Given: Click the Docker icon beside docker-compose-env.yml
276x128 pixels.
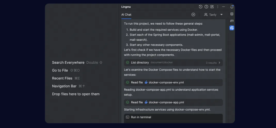Looking at the screenshot, I should [x=146, y=82].
